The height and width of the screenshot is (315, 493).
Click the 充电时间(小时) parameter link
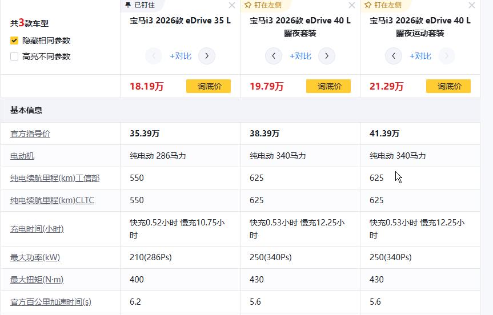[x=37, y=229]
